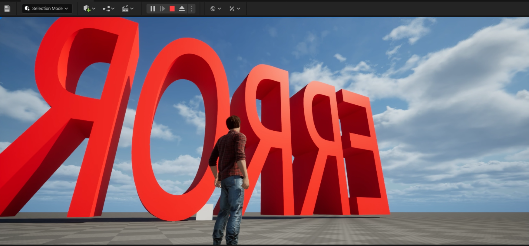Pause the running simulation
Image resolution: width=529 pixels, height=246 pixels.
click(153, 8)
